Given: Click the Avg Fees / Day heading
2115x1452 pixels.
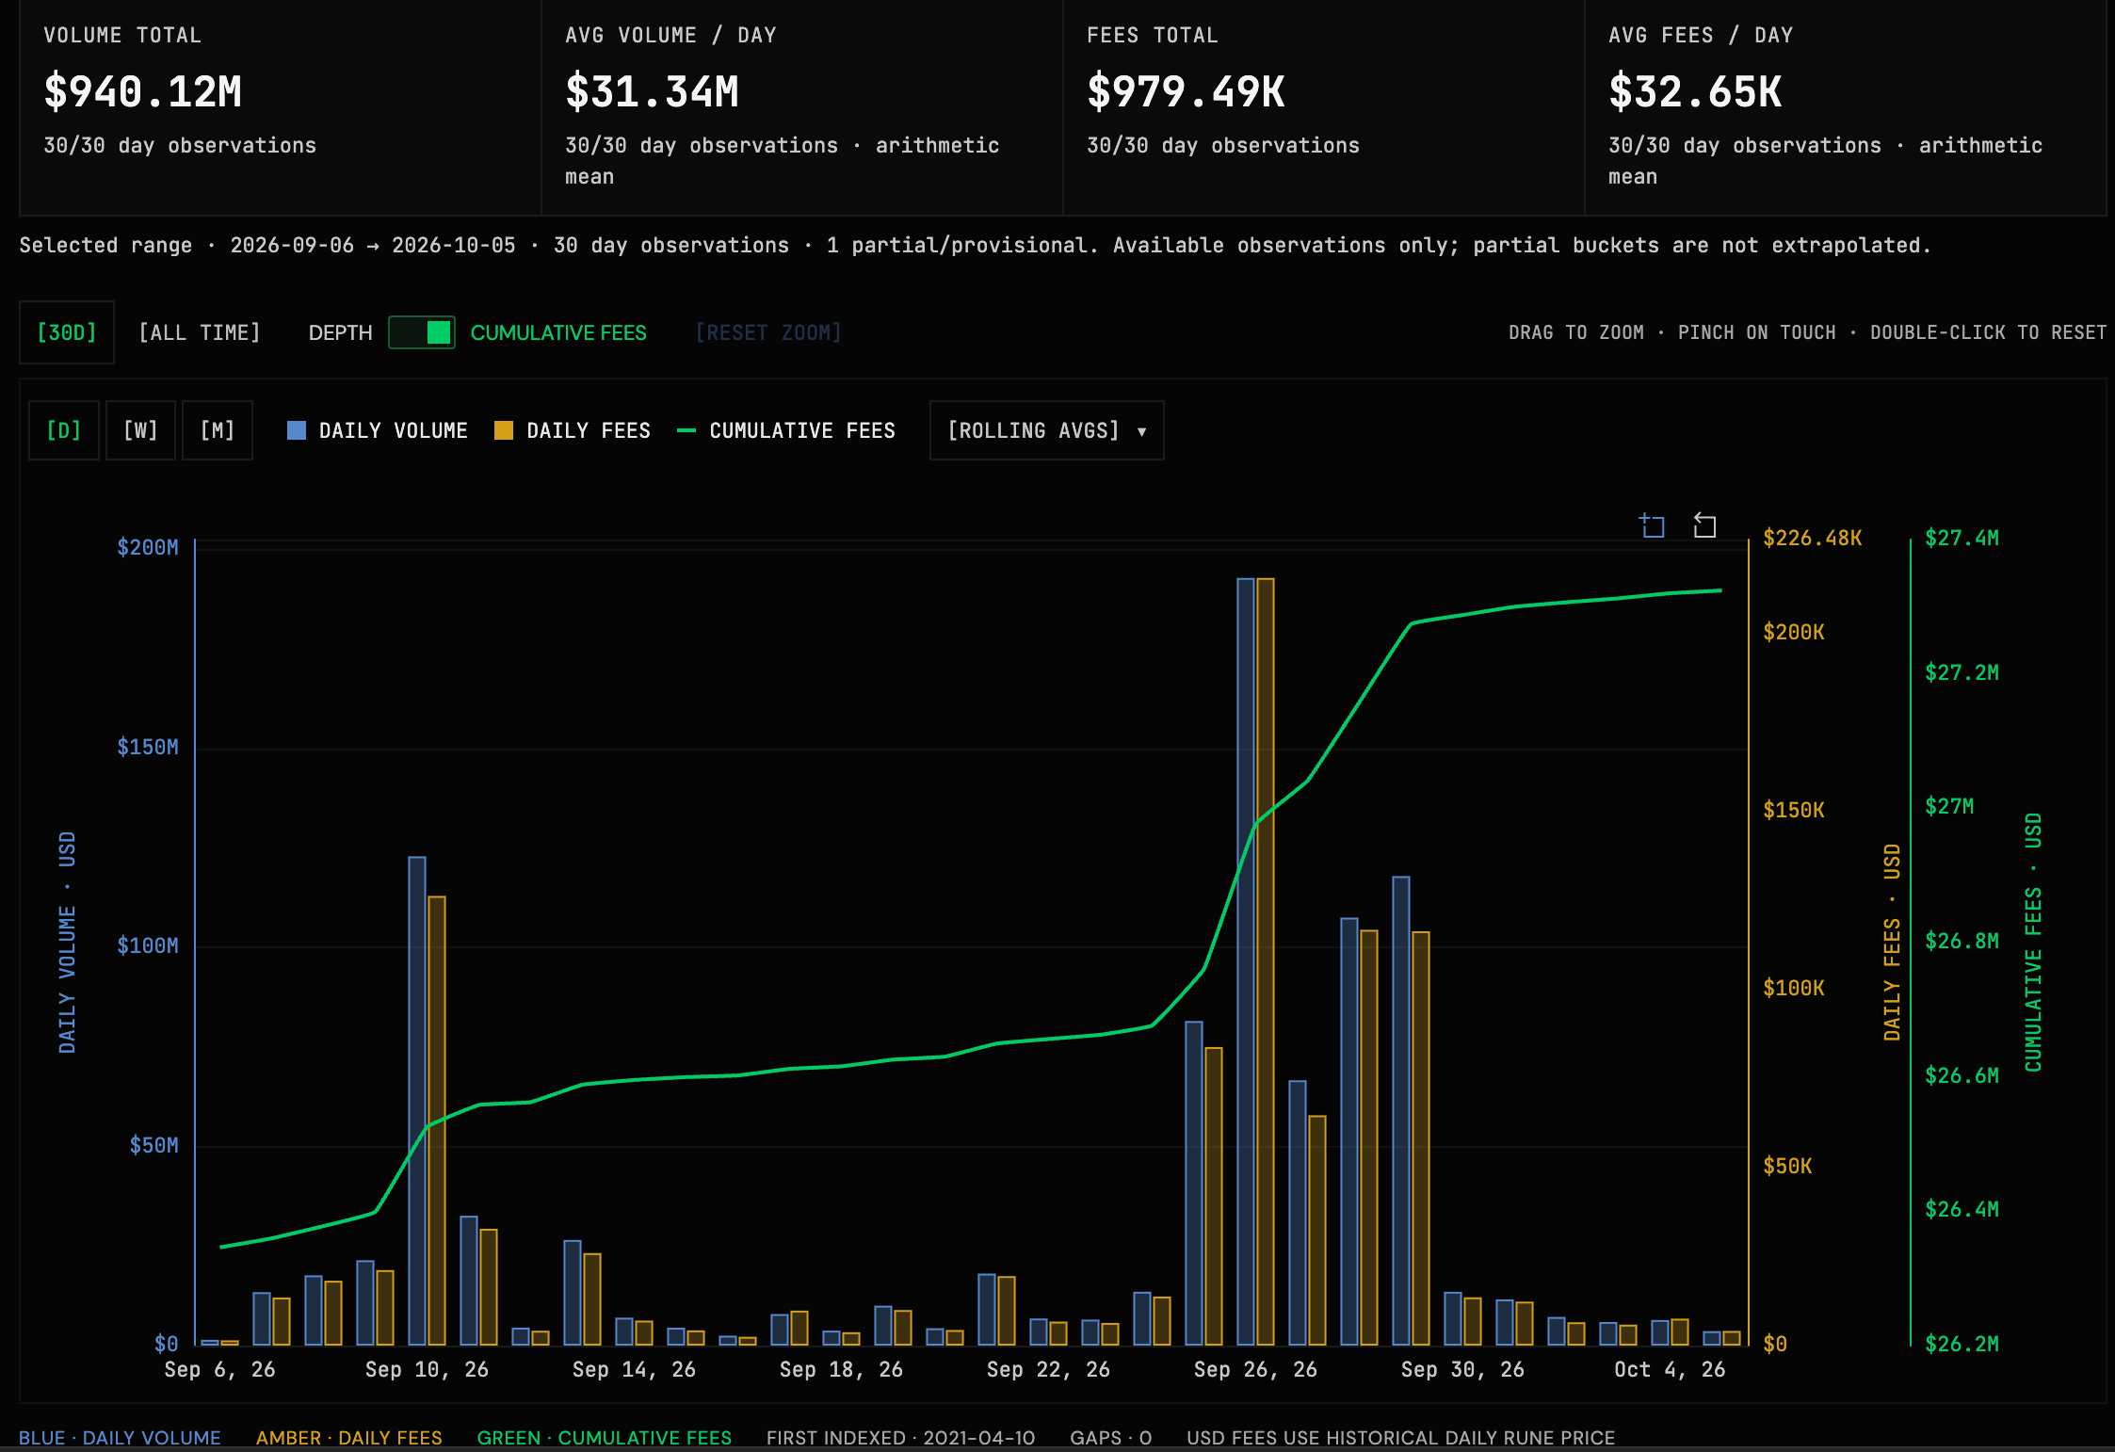Looking at the screenshot, I should point(1701,35).
